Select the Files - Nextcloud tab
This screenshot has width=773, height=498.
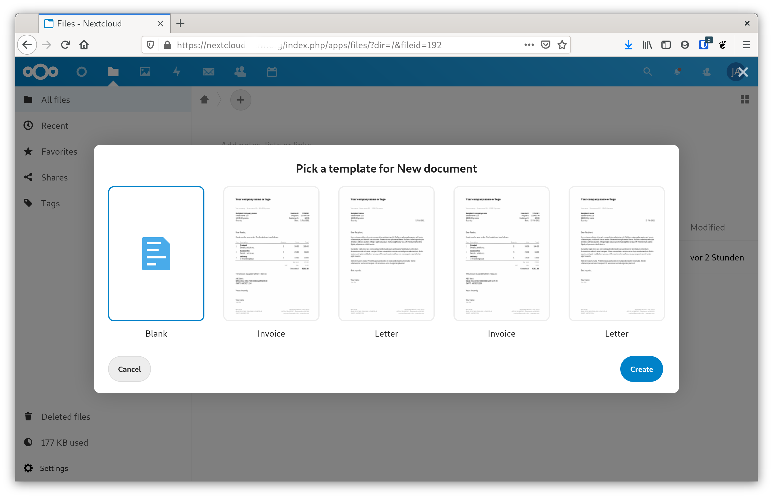pos(104,23)
